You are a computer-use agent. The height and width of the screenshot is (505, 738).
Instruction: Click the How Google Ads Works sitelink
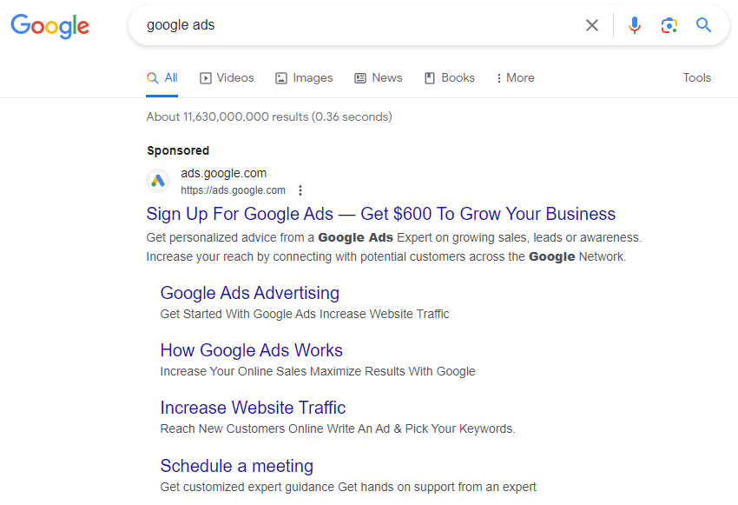tap(251, 350)
